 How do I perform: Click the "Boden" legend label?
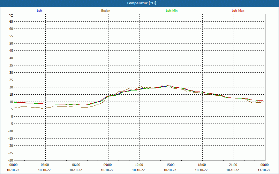(x=106, y=11)
